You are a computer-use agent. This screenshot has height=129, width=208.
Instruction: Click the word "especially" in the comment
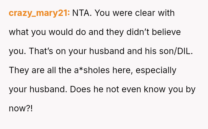(156, 70)
